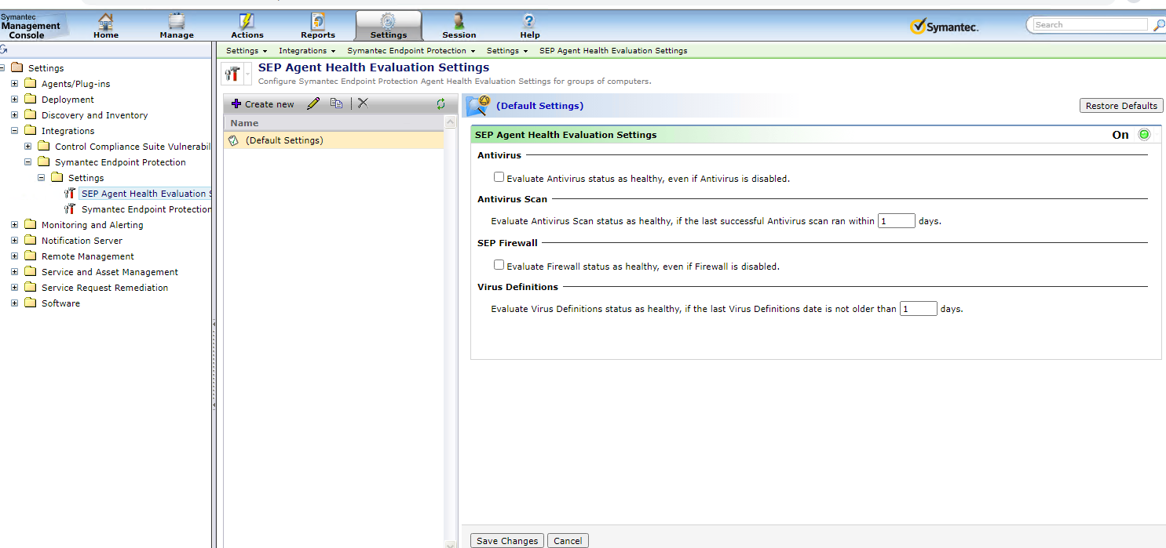
Task: Expand Service and Asset Management node
Action: pos(14,272)
